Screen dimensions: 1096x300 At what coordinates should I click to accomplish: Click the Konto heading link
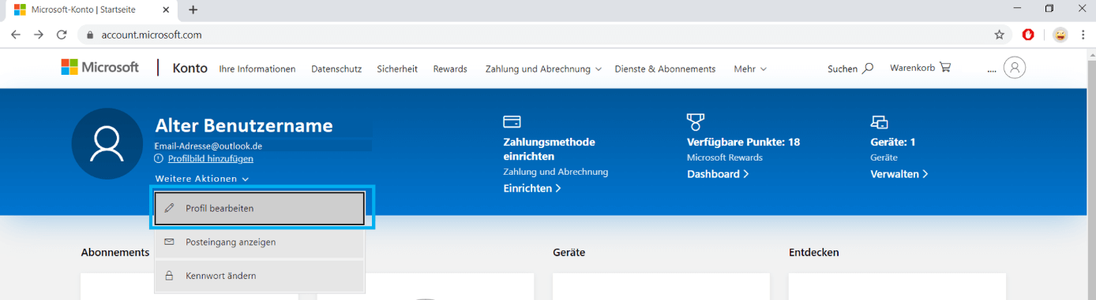pyautogui.click(x=190, y=68)
